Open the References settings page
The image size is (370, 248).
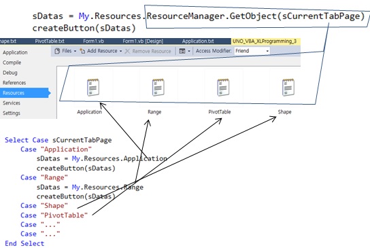pos(14,83)
